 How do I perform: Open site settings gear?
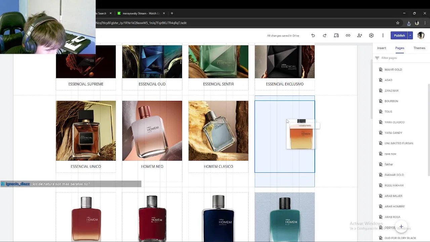[371, 35]
